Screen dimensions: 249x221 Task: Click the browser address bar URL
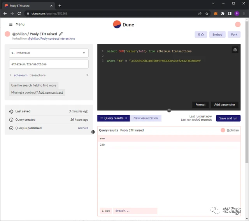tap(49, 14)
